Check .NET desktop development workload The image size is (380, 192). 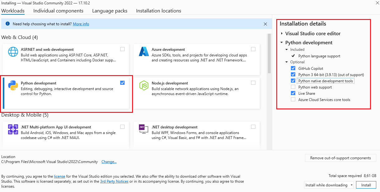pos(253,127)
